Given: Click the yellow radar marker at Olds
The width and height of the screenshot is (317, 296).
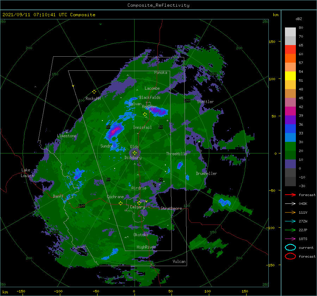Looking at the screenshot, I should pyautogui.click(x=135, y=153).
